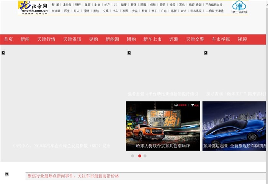Click the vertical scrollbar on the right edge
Screen dimensions: 268x184
(267, 92)
